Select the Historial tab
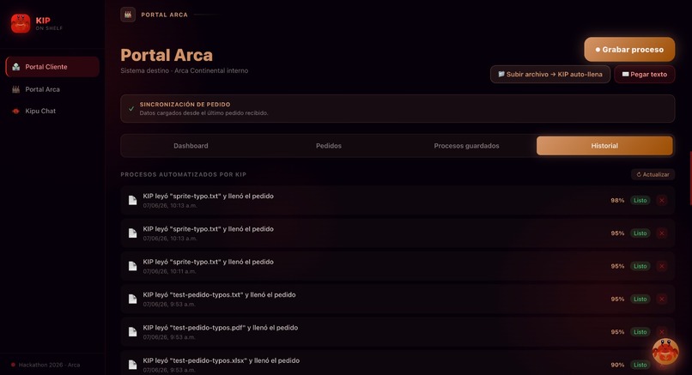Viewport: 692px width, 375px height. [604, 146]
